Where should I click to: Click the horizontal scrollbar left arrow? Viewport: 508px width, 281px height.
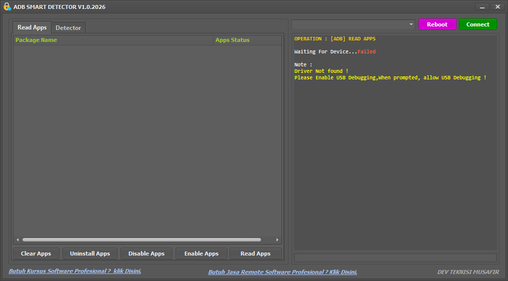coord(17,240)
